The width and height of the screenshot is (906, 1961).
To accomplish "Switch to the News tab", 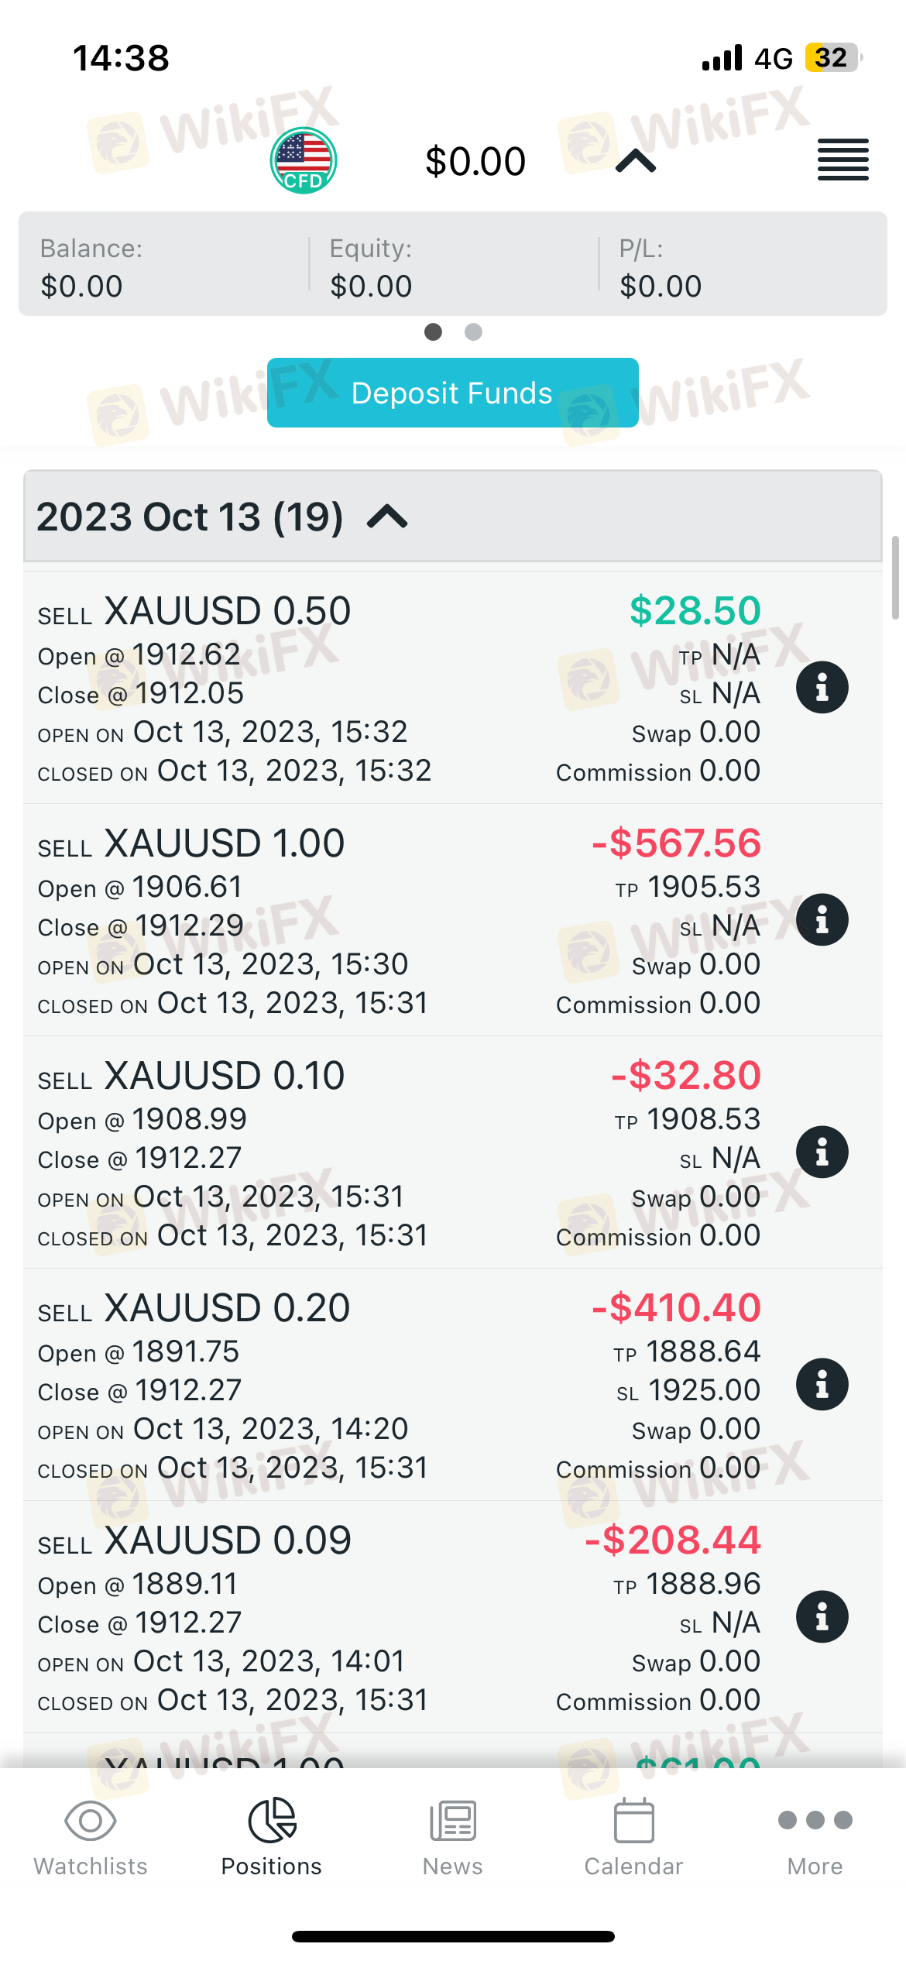I will pos(452,1836).
